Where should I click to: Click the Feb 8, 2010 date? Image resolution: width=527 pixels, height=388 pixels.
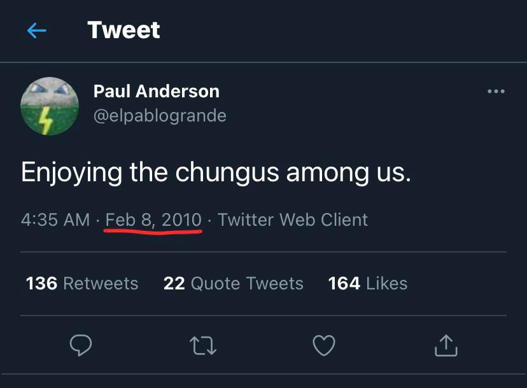click(153, 220)
